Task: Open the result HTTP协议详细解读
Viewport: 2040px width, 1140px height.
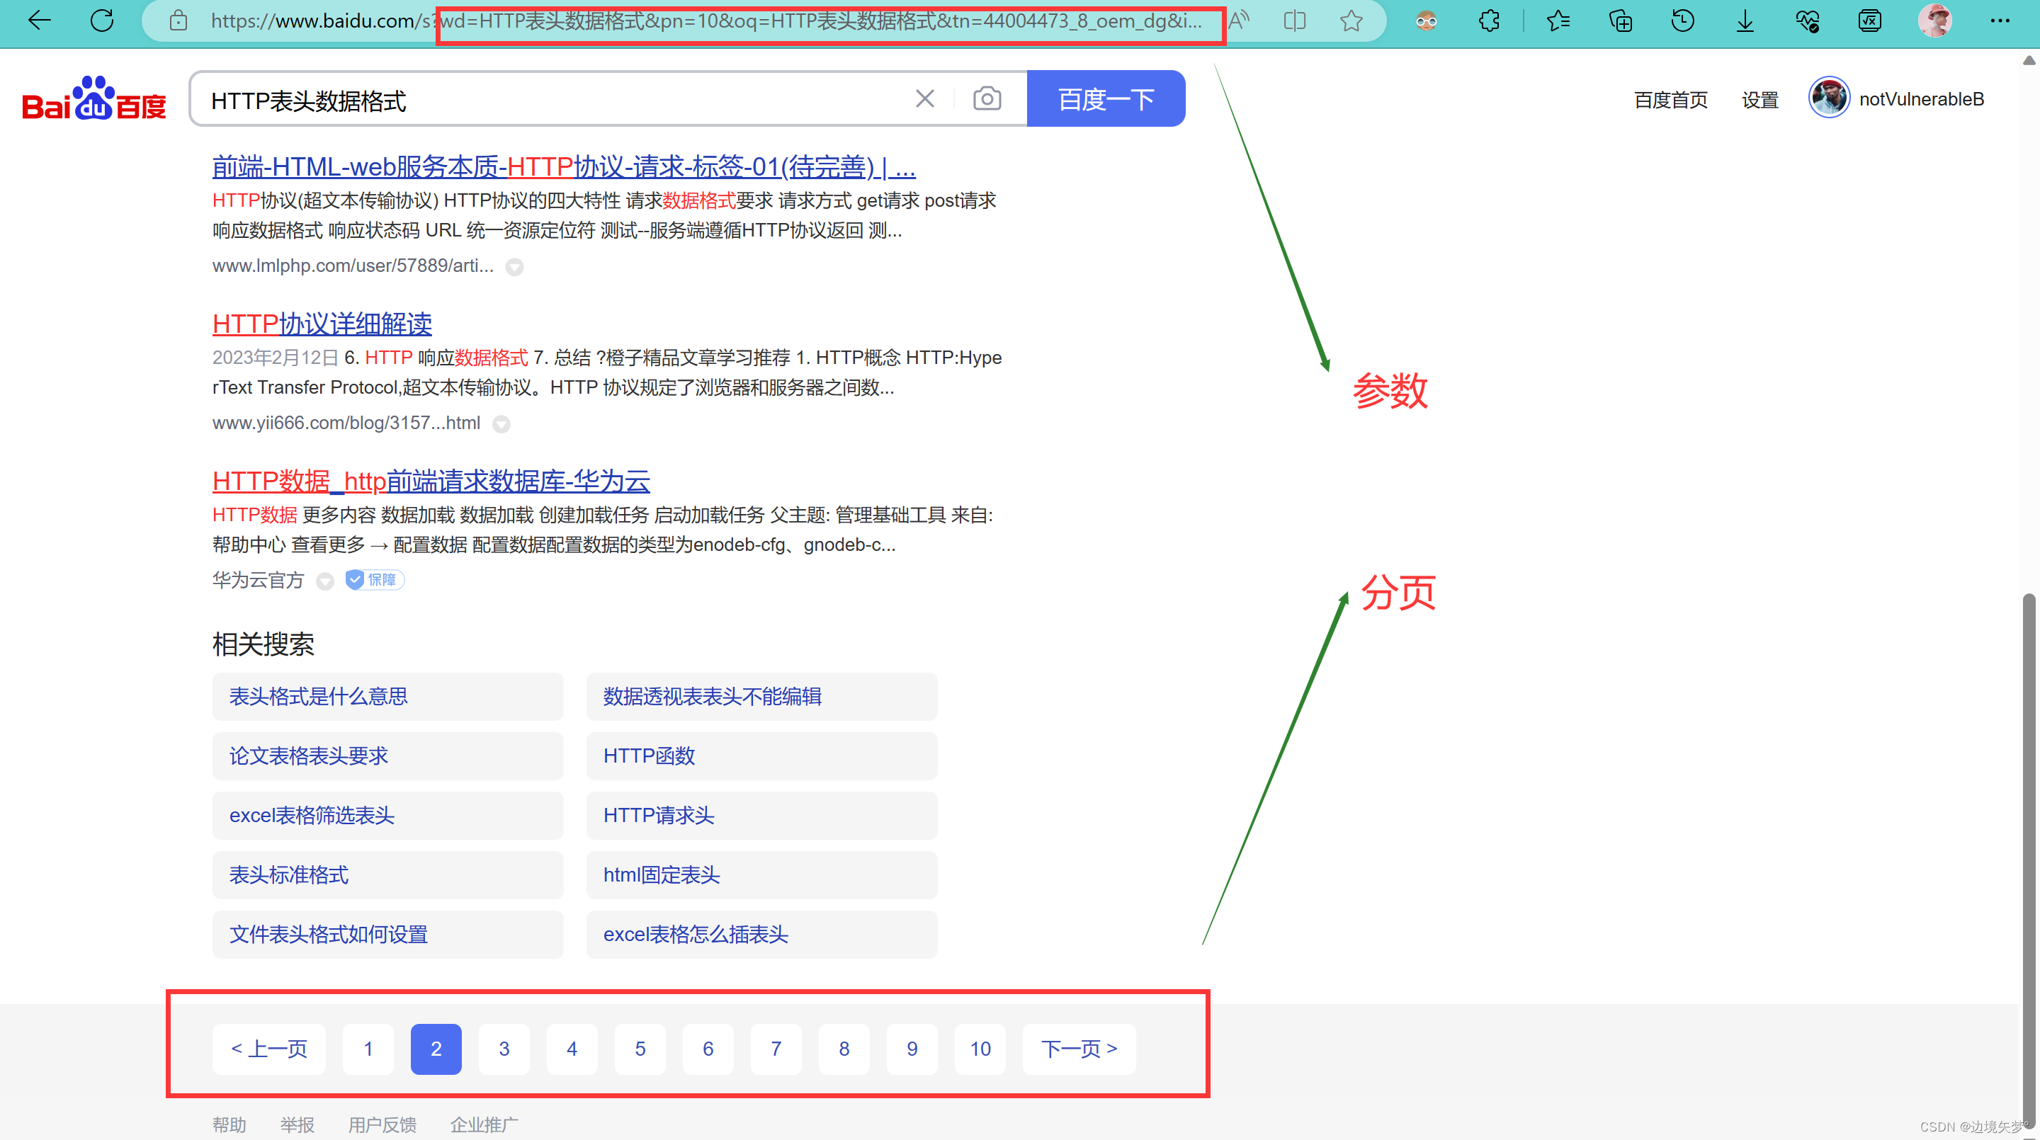Action: click(x=322, y=324)
